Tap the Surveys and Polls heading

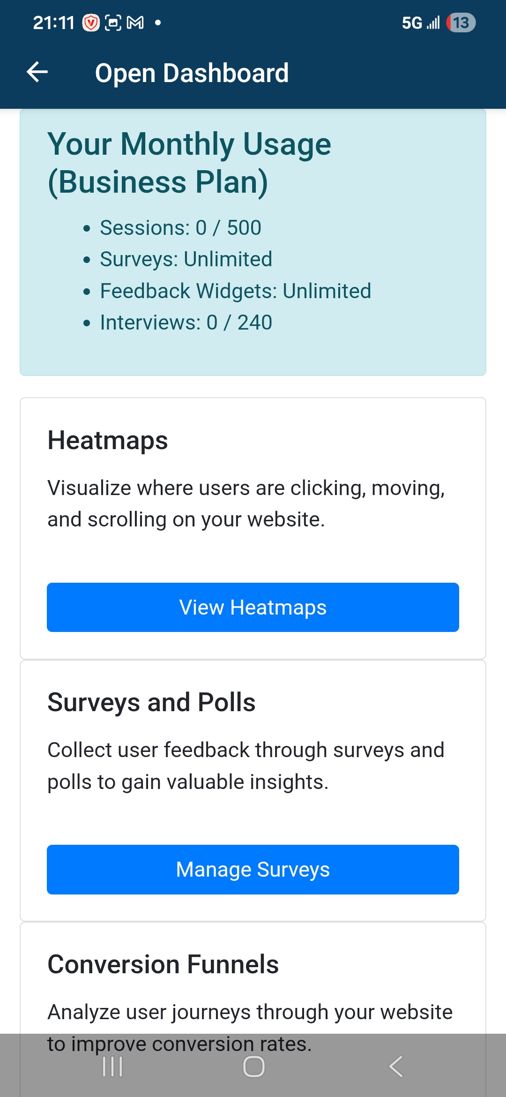click(151, 702)
